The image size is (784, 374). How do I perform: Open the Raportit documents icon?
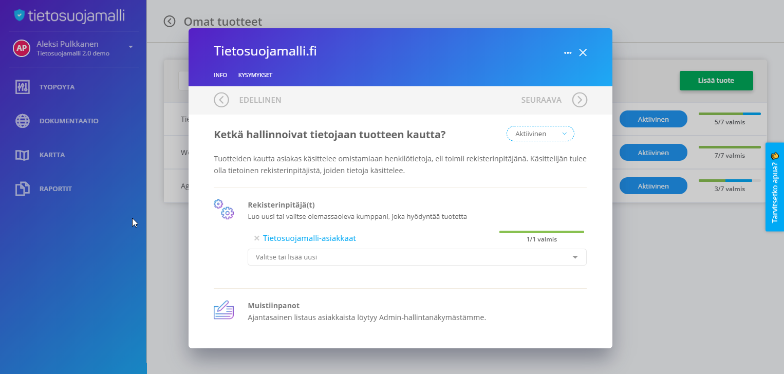coord(22,189)
